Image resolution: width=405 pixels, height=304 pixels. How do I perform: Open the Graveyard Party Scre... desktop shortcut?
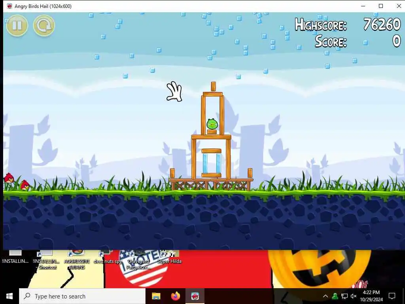(x=138, y=260)
